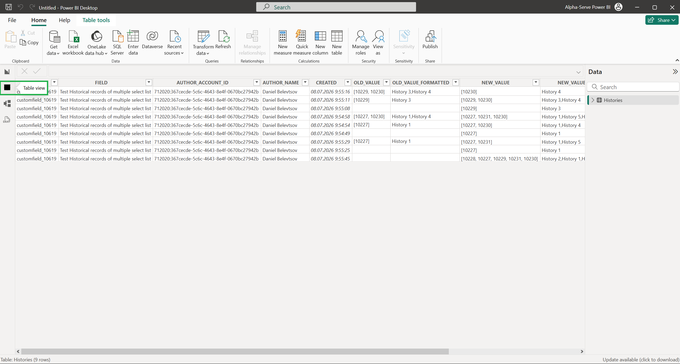The width and height of the screenshot is (680, 364).
Task: Open user account profile icon
Action: coord(618,7)
